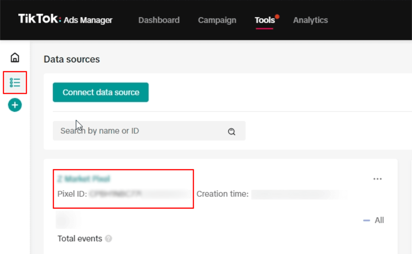Click the TikTok Ads Manager logo

65,19
